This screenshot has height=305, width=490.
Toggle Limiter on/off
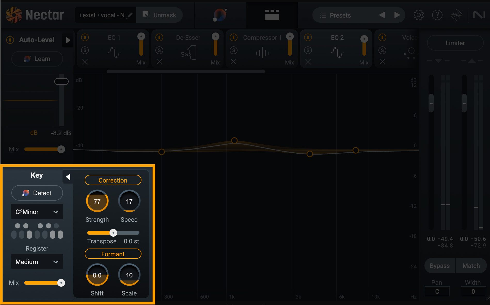455,43
